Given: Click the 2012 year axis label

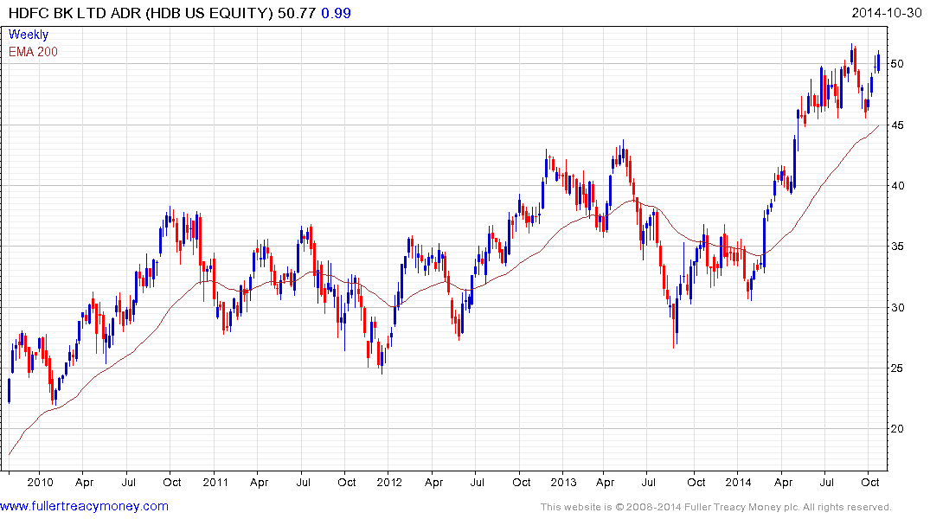Looking at the screenshot, I should click(x=389, y=482).
